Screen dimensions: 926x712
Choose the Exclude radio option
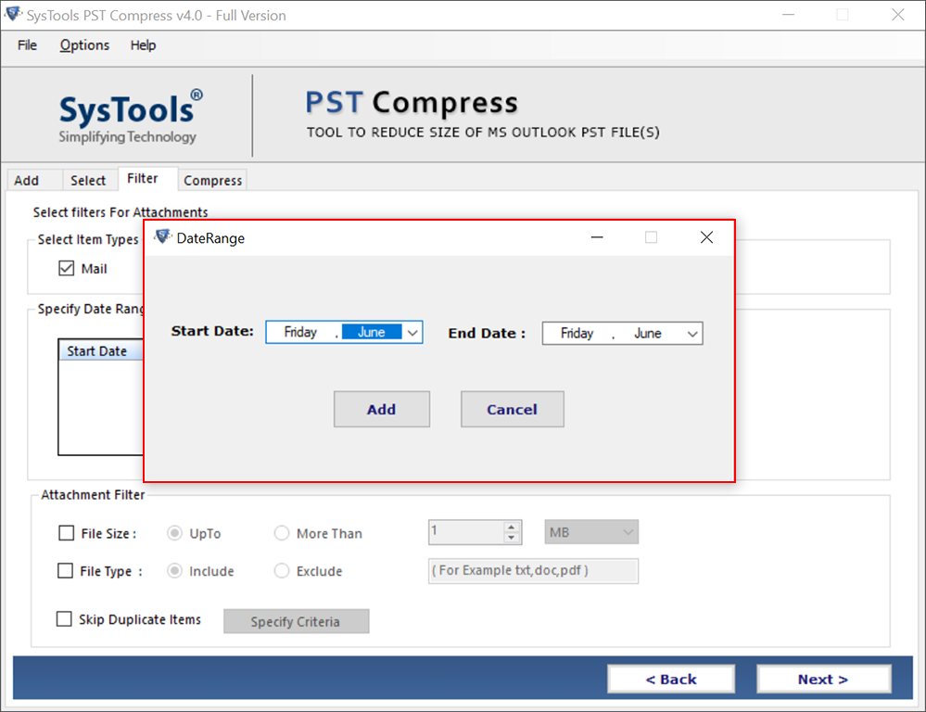[282, 571]
